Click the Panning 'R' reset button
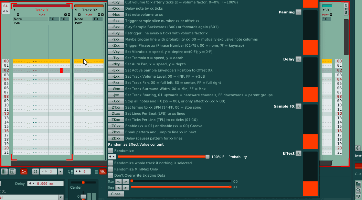 pyautogui.click(x=298, y=12)
